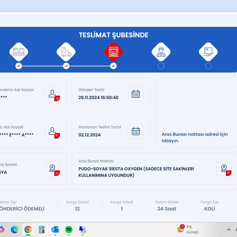Click the Aras Burası Noktası label
Image resolution: width=237 pixels, height=237 pixels.
(x=96, y=161)
